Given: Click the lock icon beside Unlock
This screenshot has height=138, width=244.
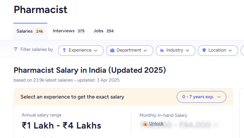Looking at the screenshot, I should click(145, 124).
